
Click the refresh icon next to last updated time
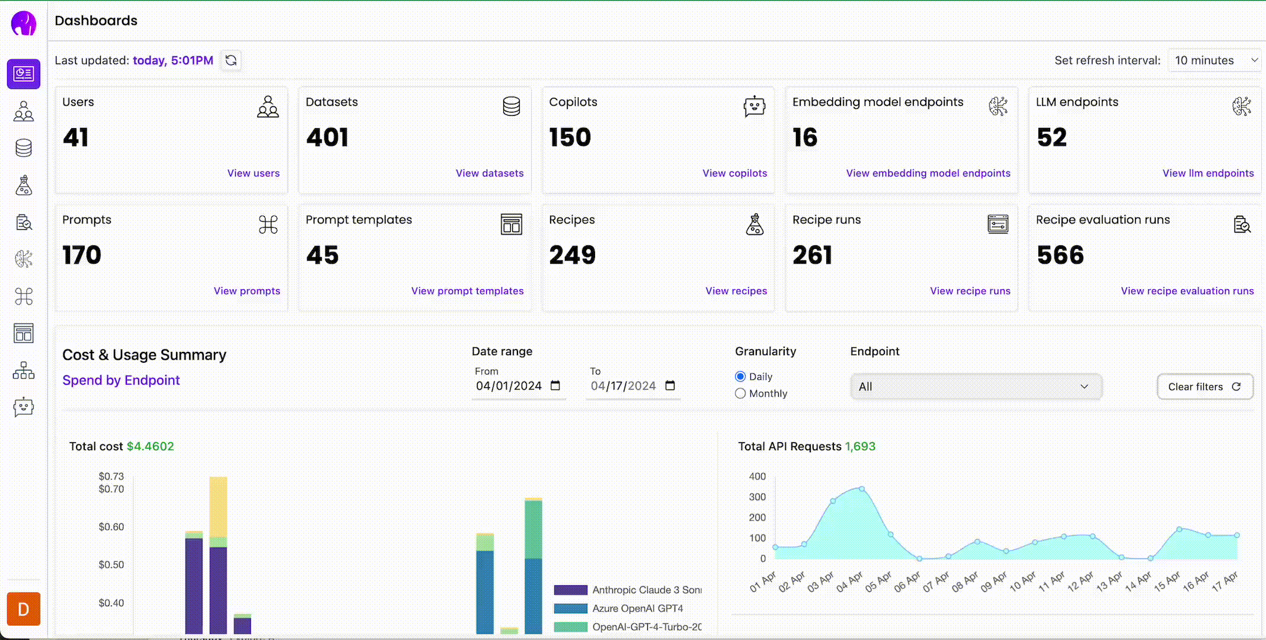point(231,60)
